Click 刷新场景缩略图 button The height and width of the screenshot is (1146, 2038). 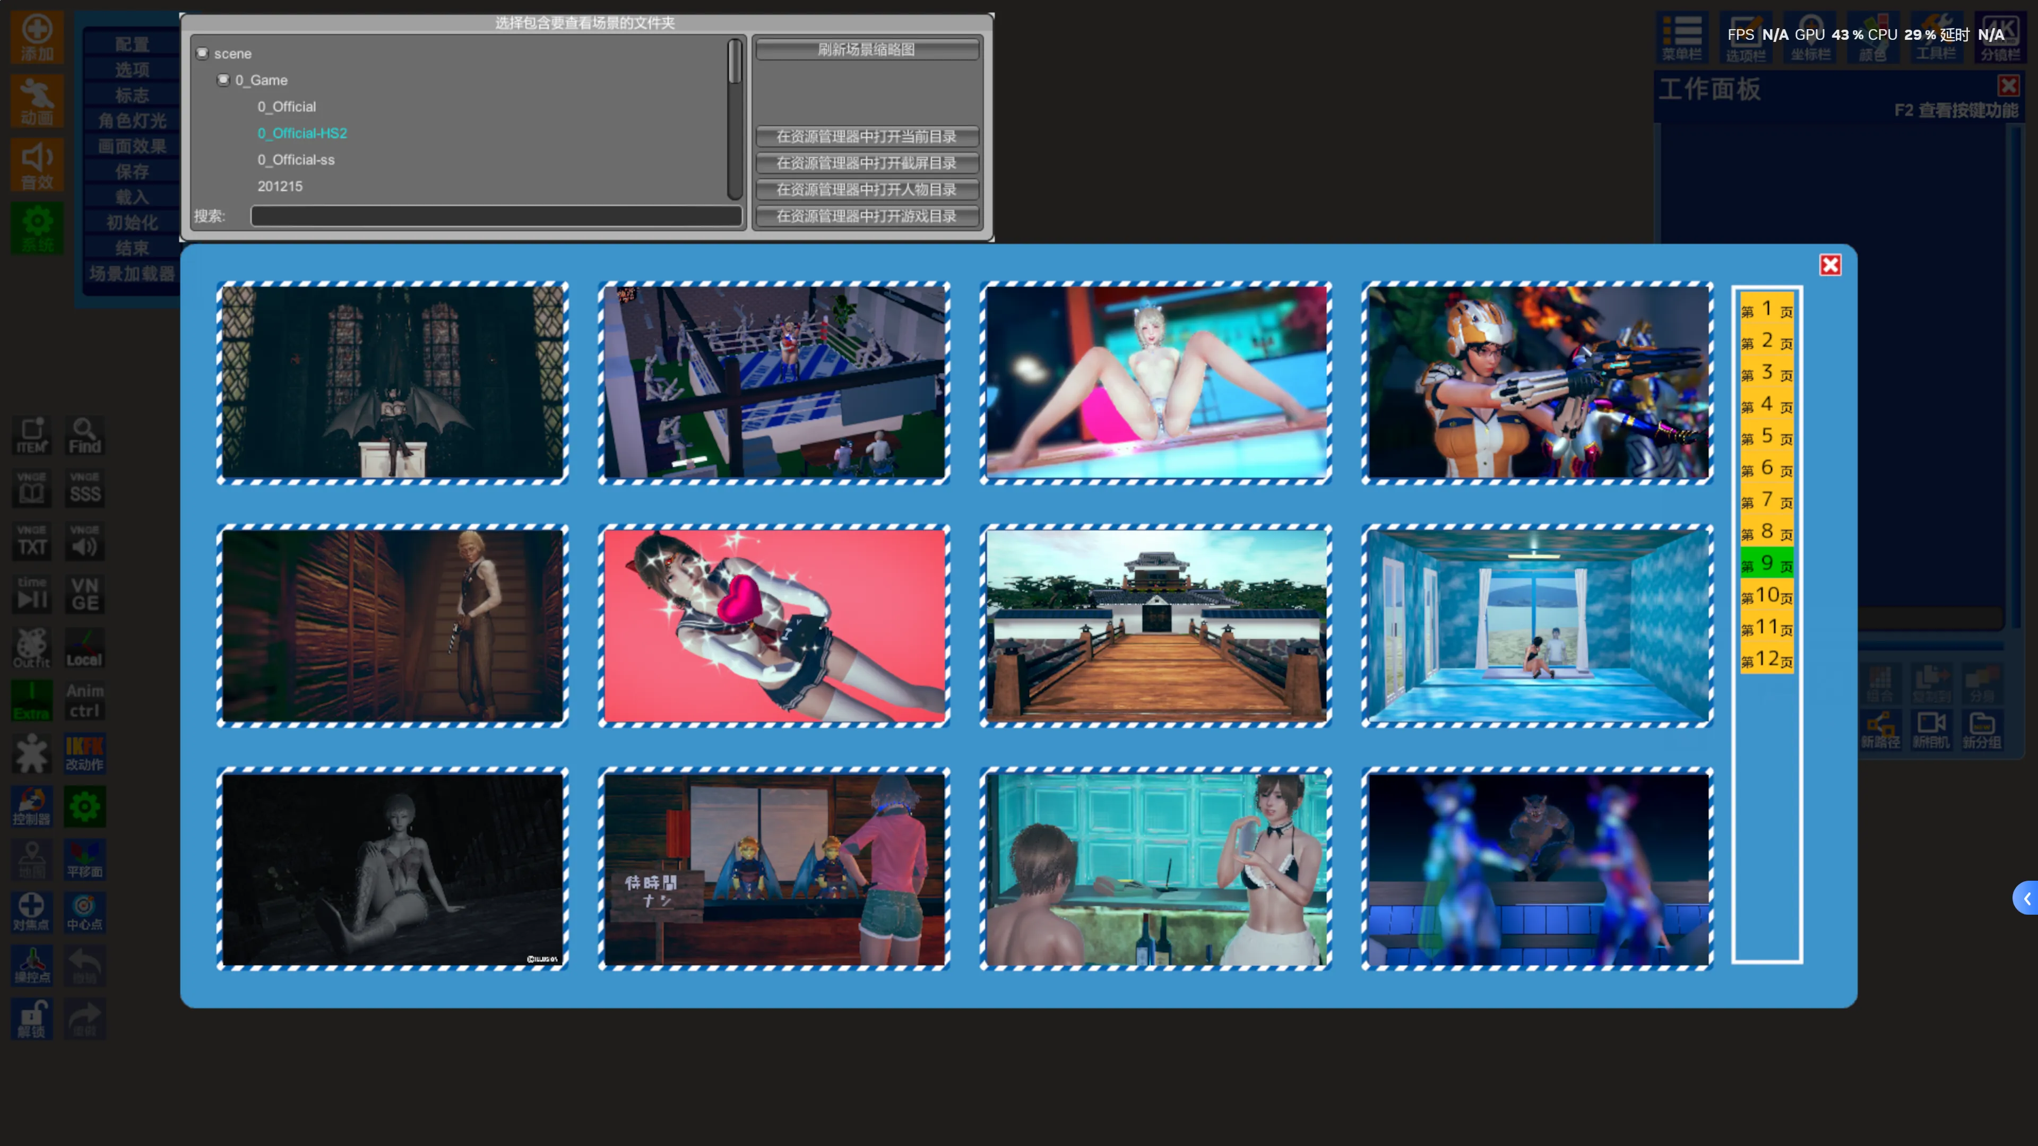point(867,49)
